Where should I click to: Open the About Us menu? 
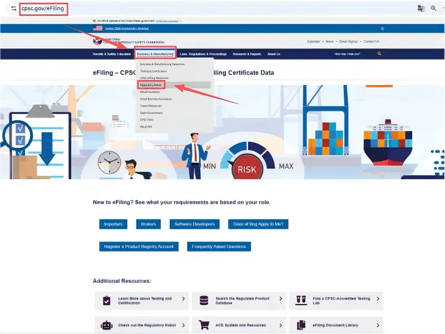click(274, 54)
